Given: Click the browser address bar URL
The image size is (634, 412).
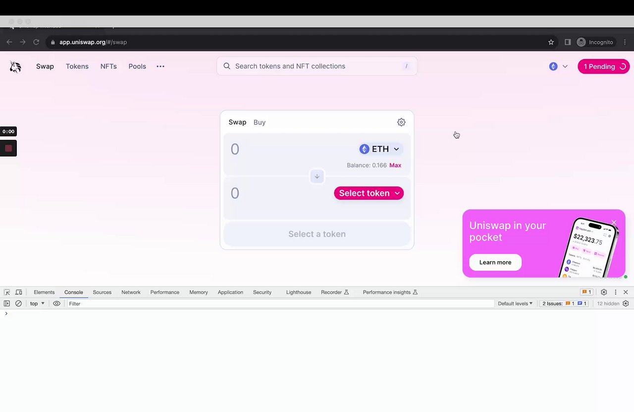Looking at the screenshot, I should point(93,42).
